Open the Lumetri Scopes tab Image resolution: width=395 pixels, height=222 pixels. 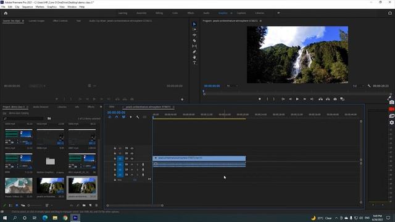coord(36,21)
